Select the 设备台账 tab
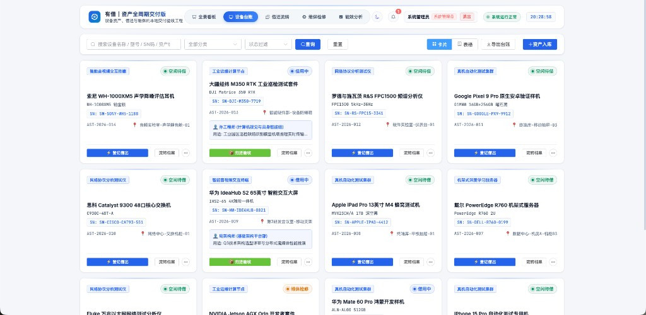 click(240, 17)
